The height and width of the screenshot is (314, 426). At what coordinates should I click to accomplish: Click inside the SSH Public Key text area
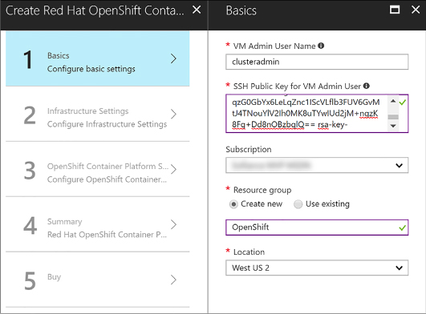[307, 113]
